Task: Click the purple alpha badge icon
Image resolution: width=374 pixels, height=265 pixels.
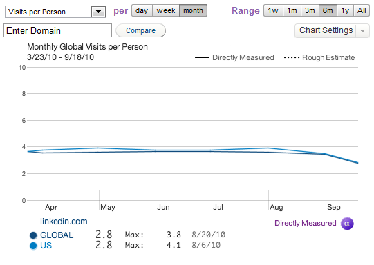Action: pyautogui.click(x=347, y=224)
